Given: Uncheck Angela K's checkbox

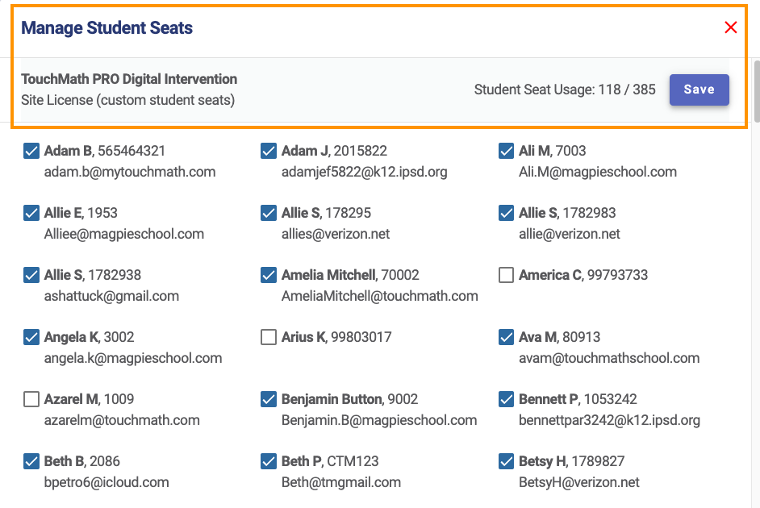Looking at the screenshot, I should [x=31, y=337].
